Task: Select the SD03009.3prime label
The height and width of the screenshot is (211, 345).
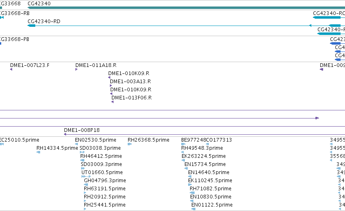Action: tap(101, 164)
